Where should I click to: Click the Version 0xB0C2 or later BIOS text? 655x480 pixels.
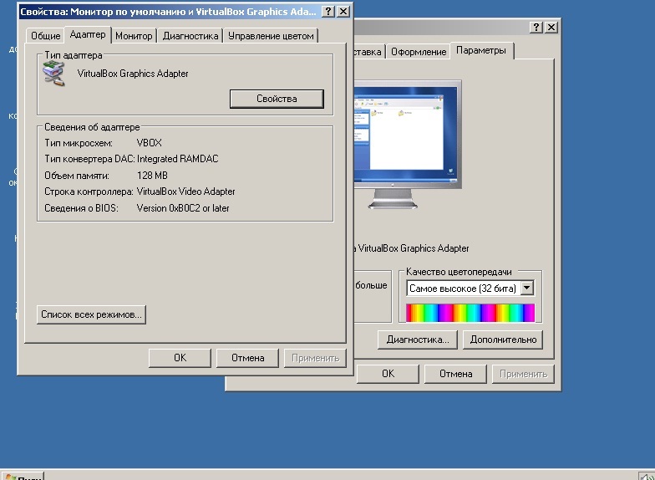coord(183,207)
